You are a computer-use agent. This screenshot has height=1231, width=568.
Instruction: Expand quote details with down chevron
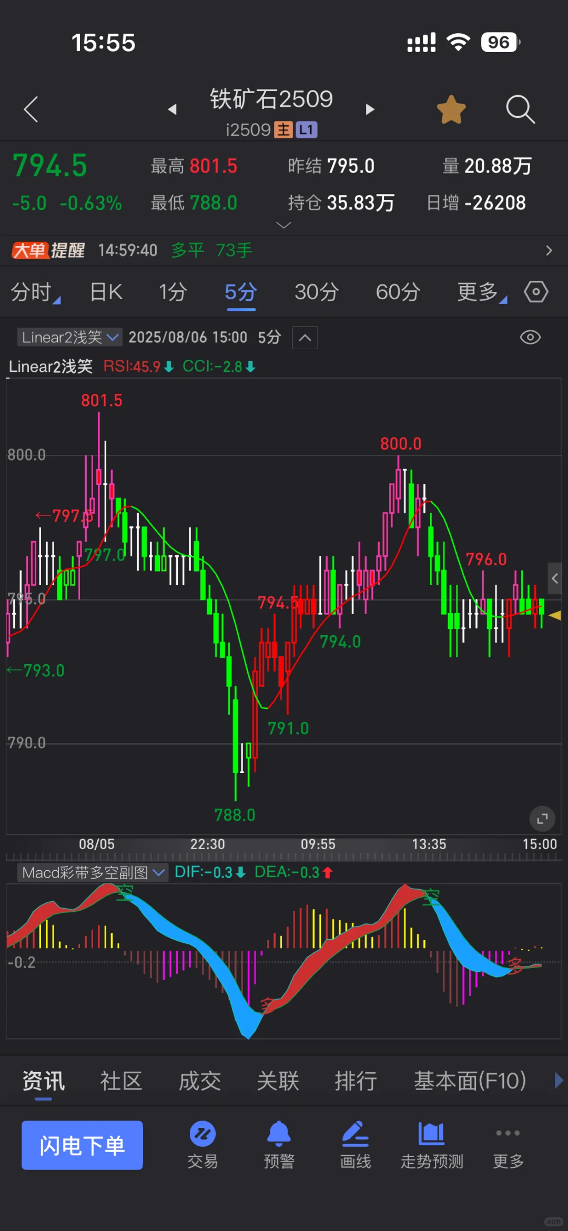pyautogui.click(x=283, y=225)
